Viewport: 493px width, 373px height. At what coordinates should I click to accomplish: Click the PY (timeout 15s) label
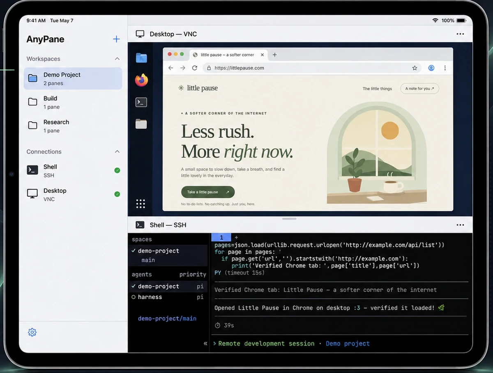click(240, 273)
